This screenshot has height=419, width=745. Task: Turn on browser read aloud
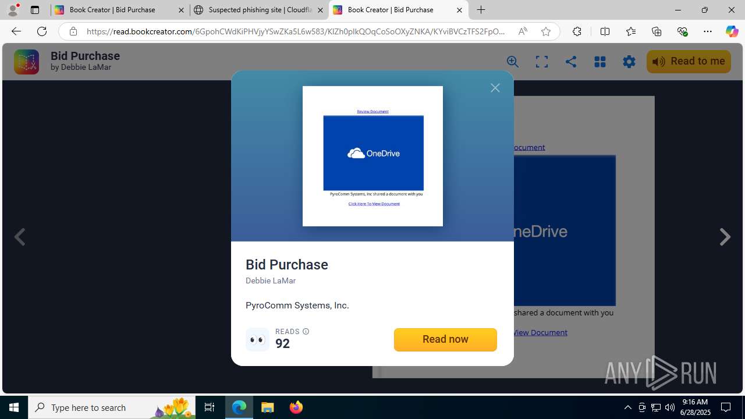pyautogui.click(x=523, y=31)
